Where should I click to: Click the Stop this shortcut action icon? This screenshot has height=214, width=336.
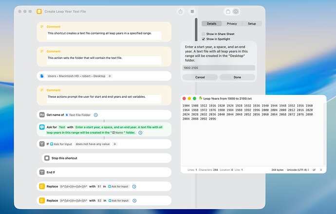pyautogui.click(x=47, y=158)
